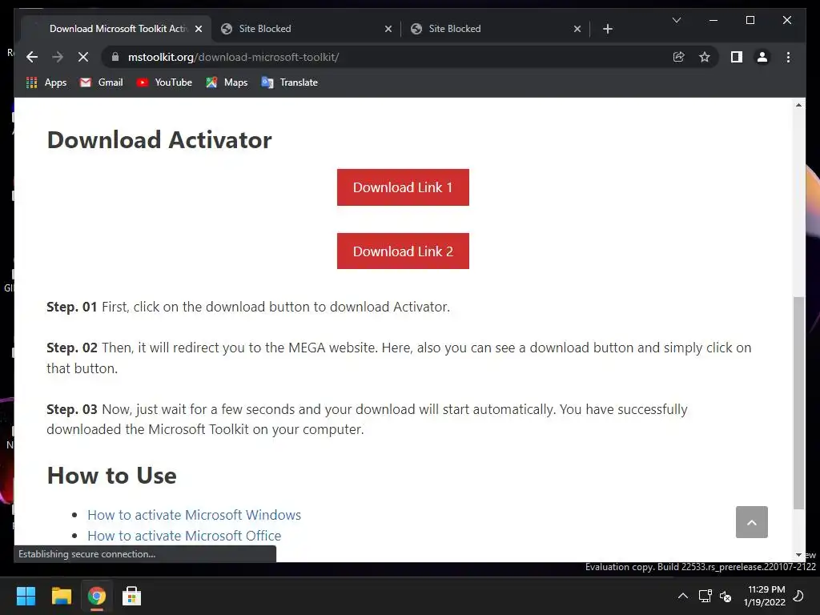Viewport: 820px width, 615px height.
Task: Click the scrollbar down arrow
Action: click(x=798, y=555)
